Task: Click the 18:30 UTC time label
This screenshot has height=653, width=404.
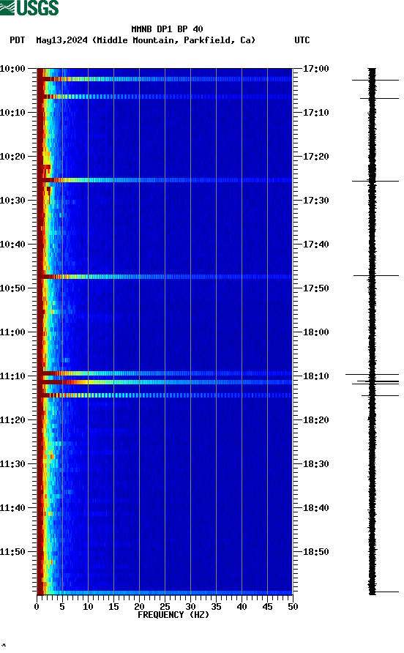Action: click(315, 464)
